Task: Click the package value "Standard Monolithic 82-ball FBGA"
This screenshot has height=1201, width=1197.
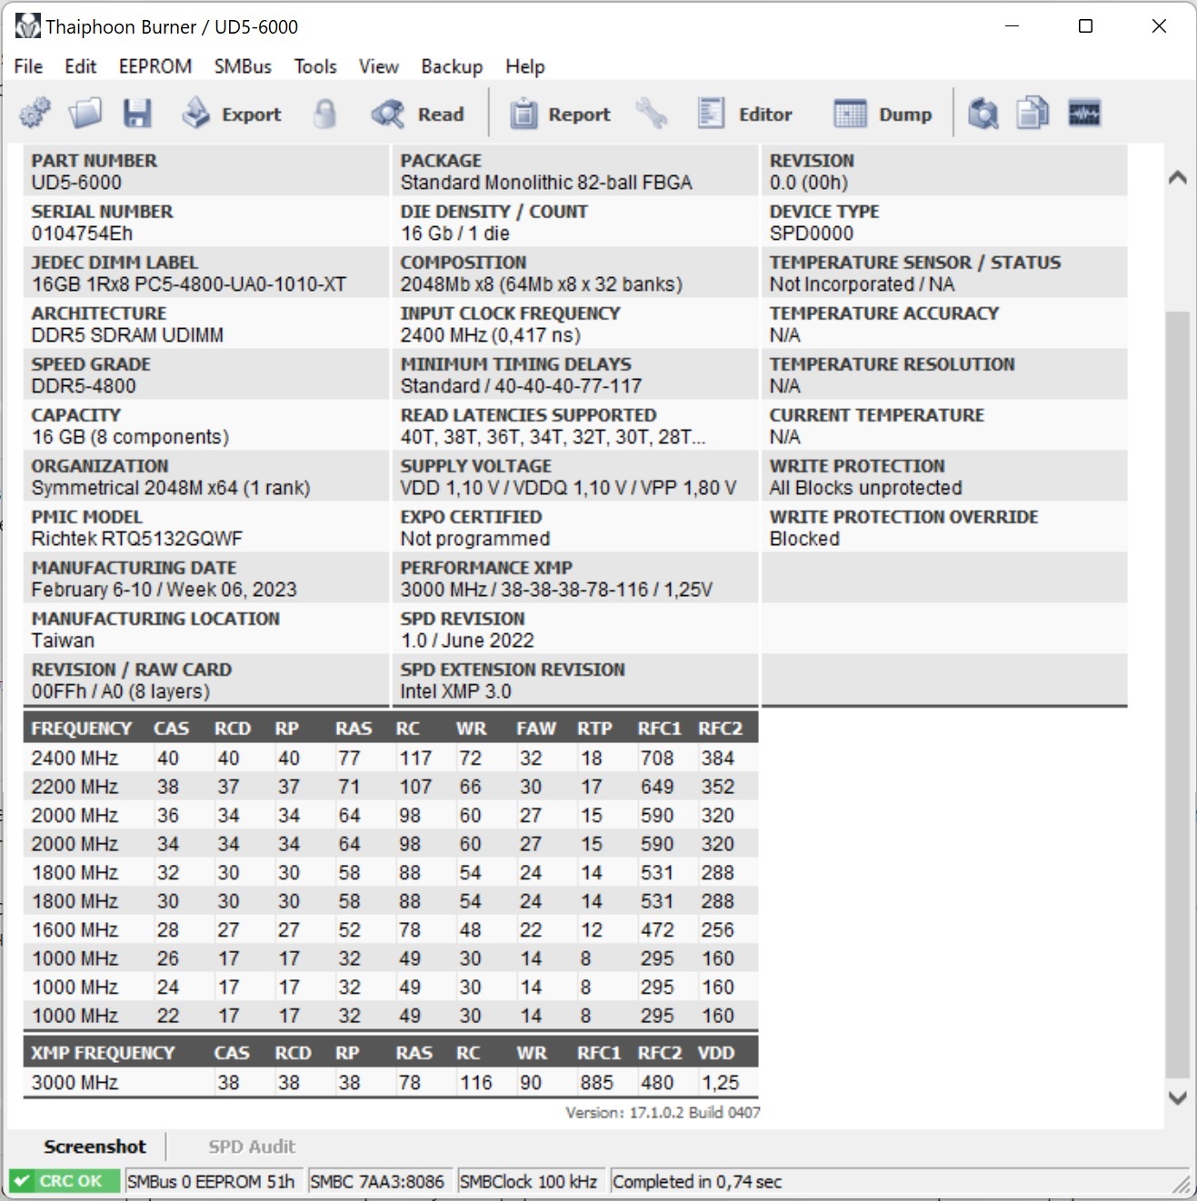Action: pyautogui.click(x=546, y=183)
